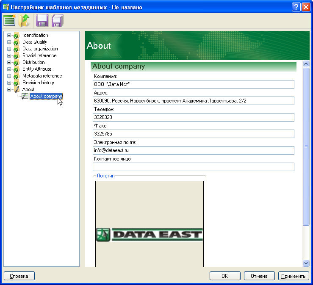This screenshot has width=313, height=285.
Task: Click the Электронная почта email field
Action: tap(194, 150)
